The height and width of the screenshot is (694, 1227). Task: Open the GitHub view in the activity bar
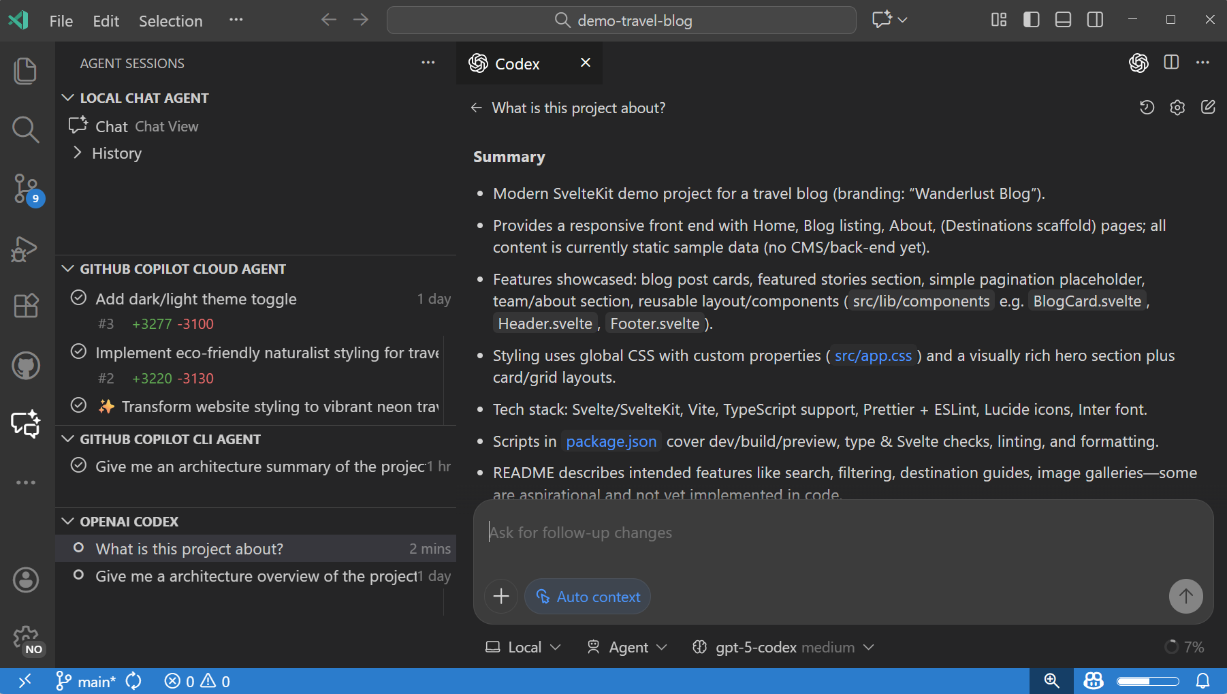point(25,365)
